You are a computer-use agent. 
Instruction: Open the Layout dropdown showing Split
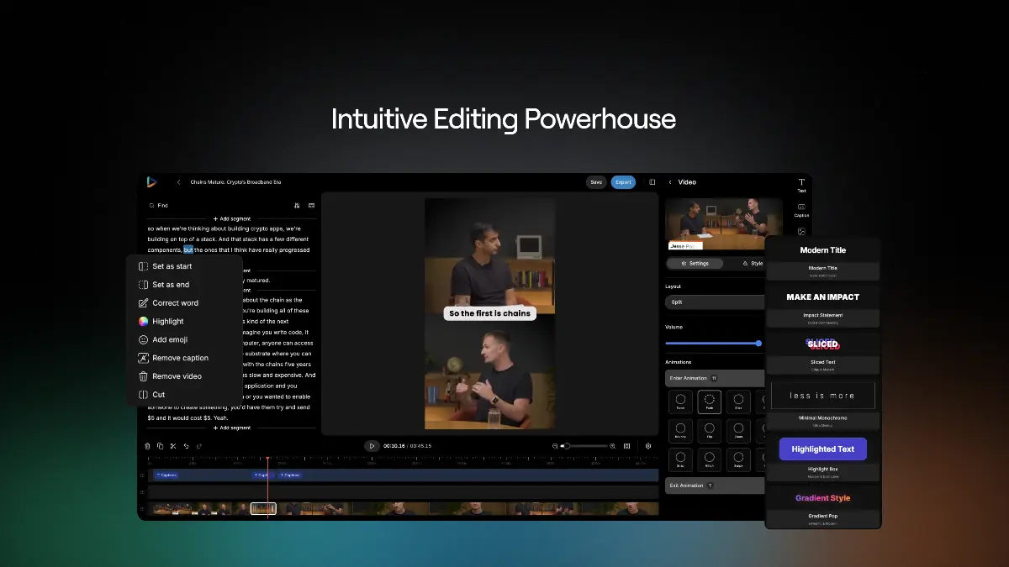pyautogui.click(x=715, y=302)
